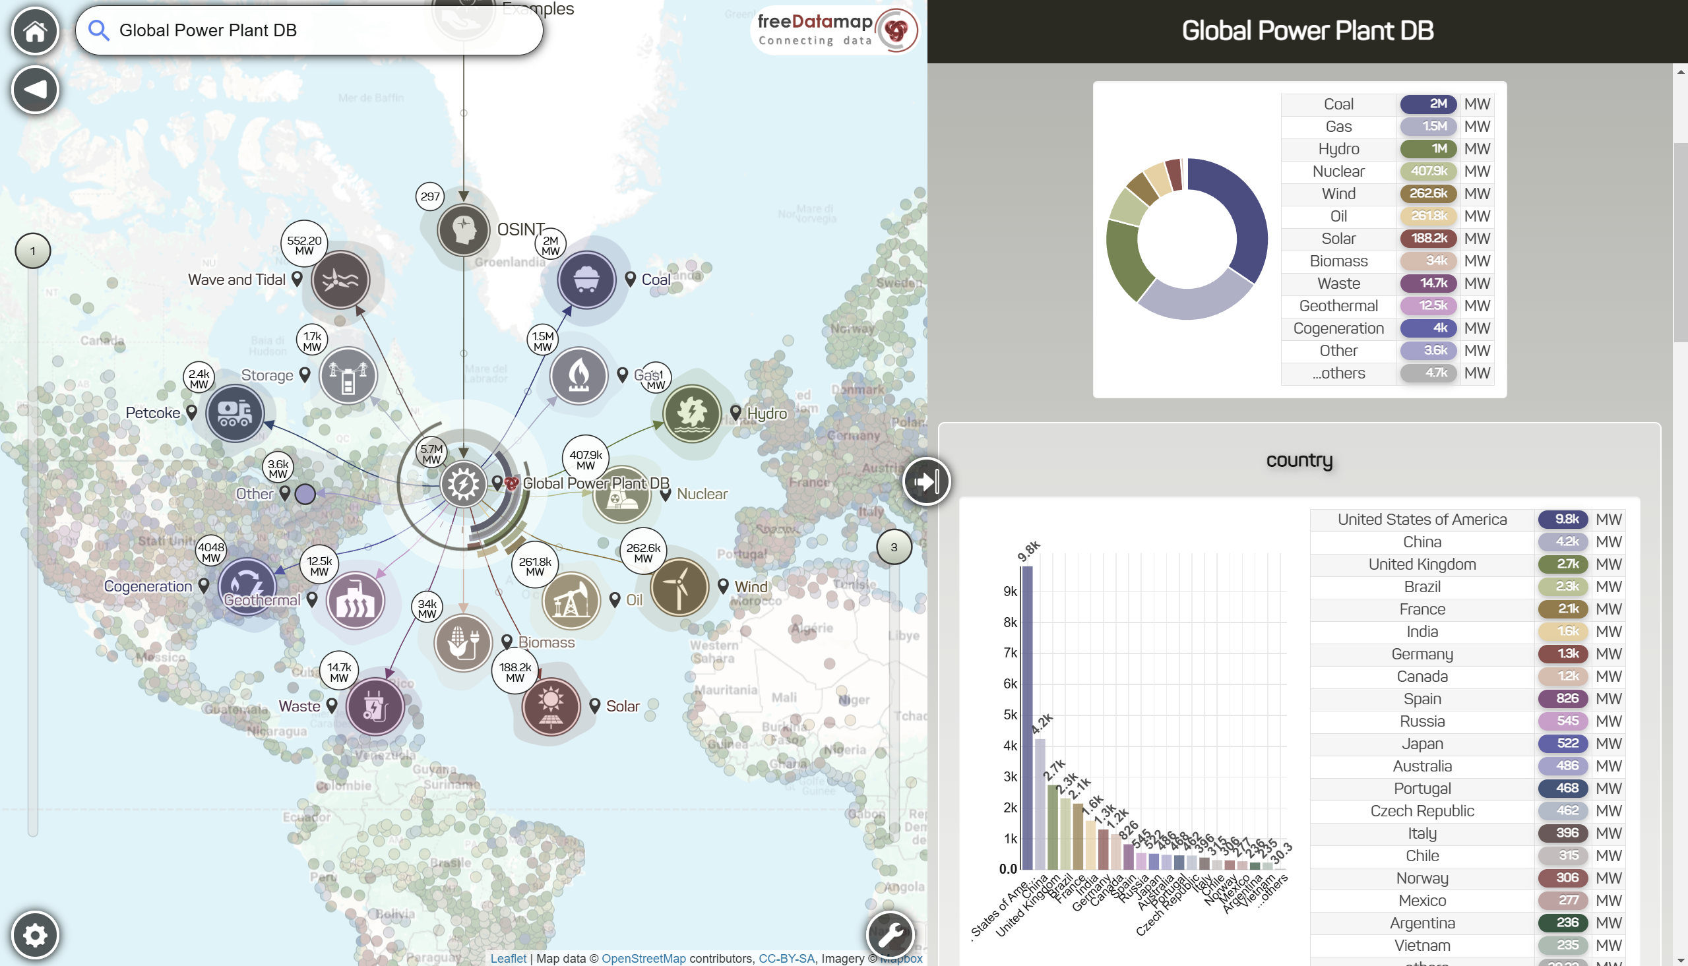Click the Gas 1.5M color badge
The height and width of the screenshot is (966, 1688).
coord(1429,126)
